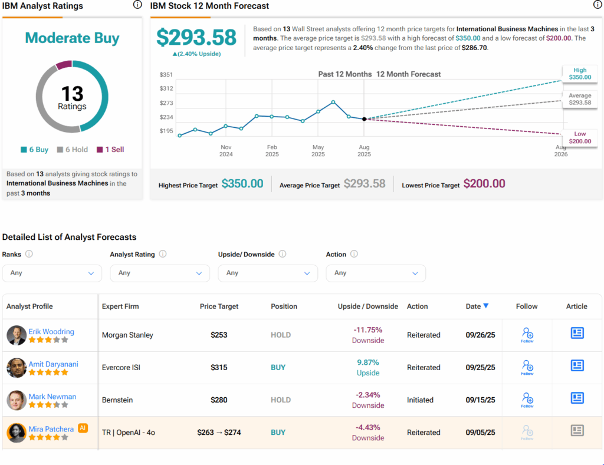This screenshot has width=604, height=465.
Task: Open Mira Patchera's analyst profile link
Action: point(51,428)
